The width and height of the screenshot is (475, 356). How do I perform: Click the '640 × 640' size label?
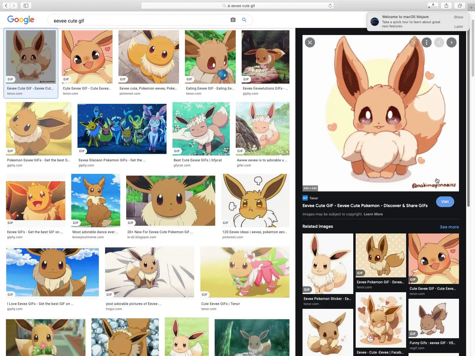(x=310, y=188)
